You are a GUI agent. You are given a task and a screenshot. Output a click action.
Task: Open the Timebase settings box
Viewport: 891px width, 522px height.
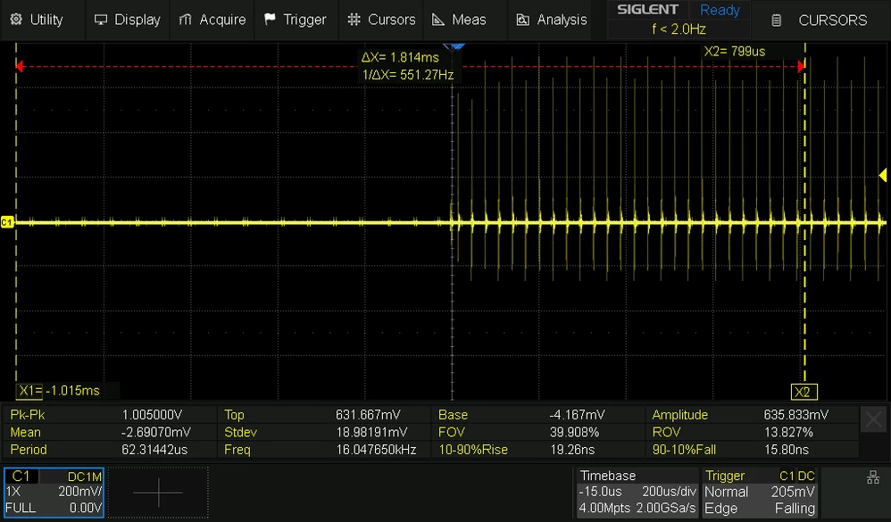point(637,492)
